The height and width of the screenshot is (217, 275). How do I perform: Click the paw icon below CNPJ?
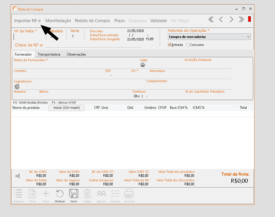[143, 65]
